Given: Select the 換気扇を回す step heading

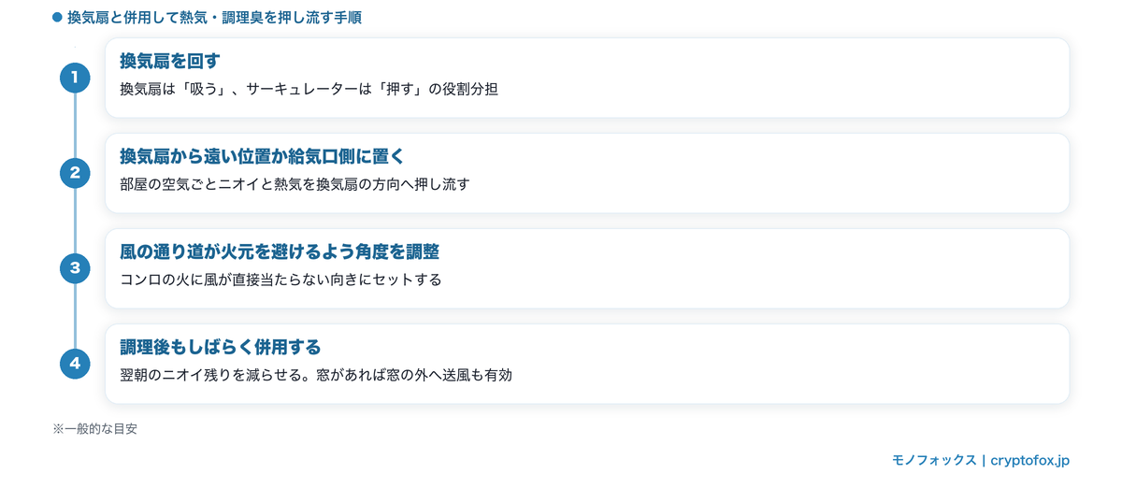Looking at the screenshot, I should click(170, 62).
